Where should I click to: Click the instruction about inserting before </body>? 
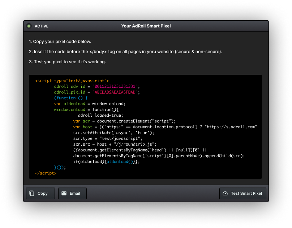click(x=125, y=52)
